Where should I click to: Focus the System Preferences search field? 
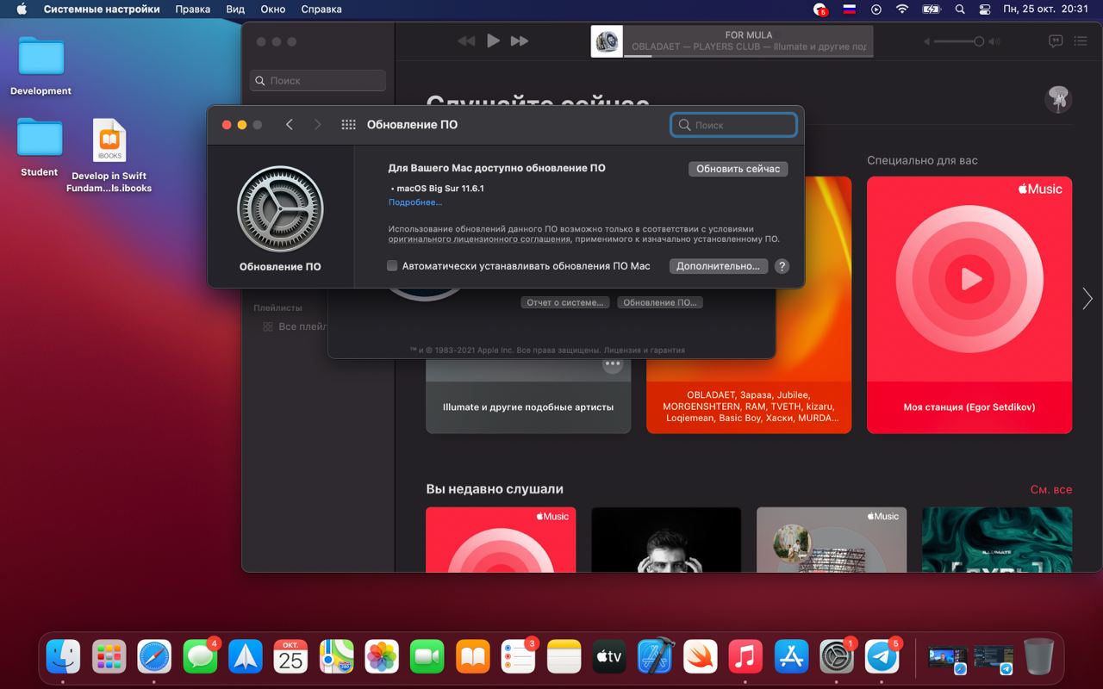(x=733, y=125)
